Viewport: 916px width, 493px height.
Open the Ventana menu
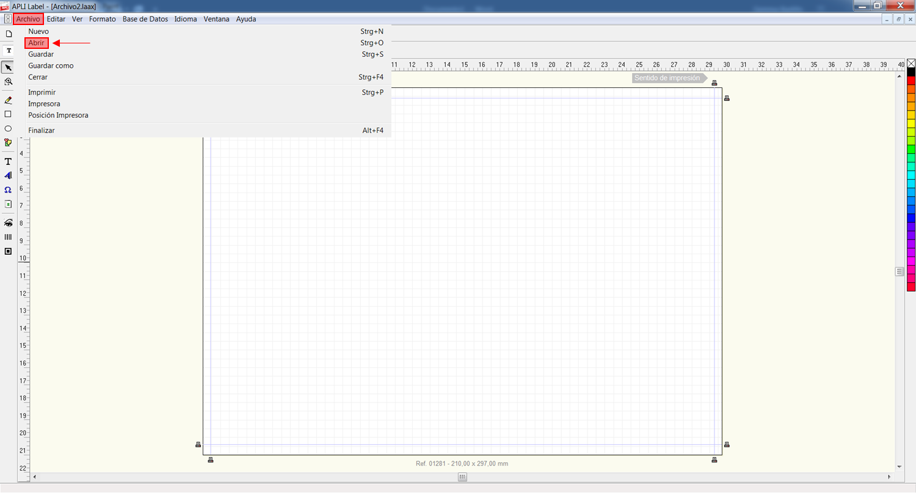click(x=217, y=19)
